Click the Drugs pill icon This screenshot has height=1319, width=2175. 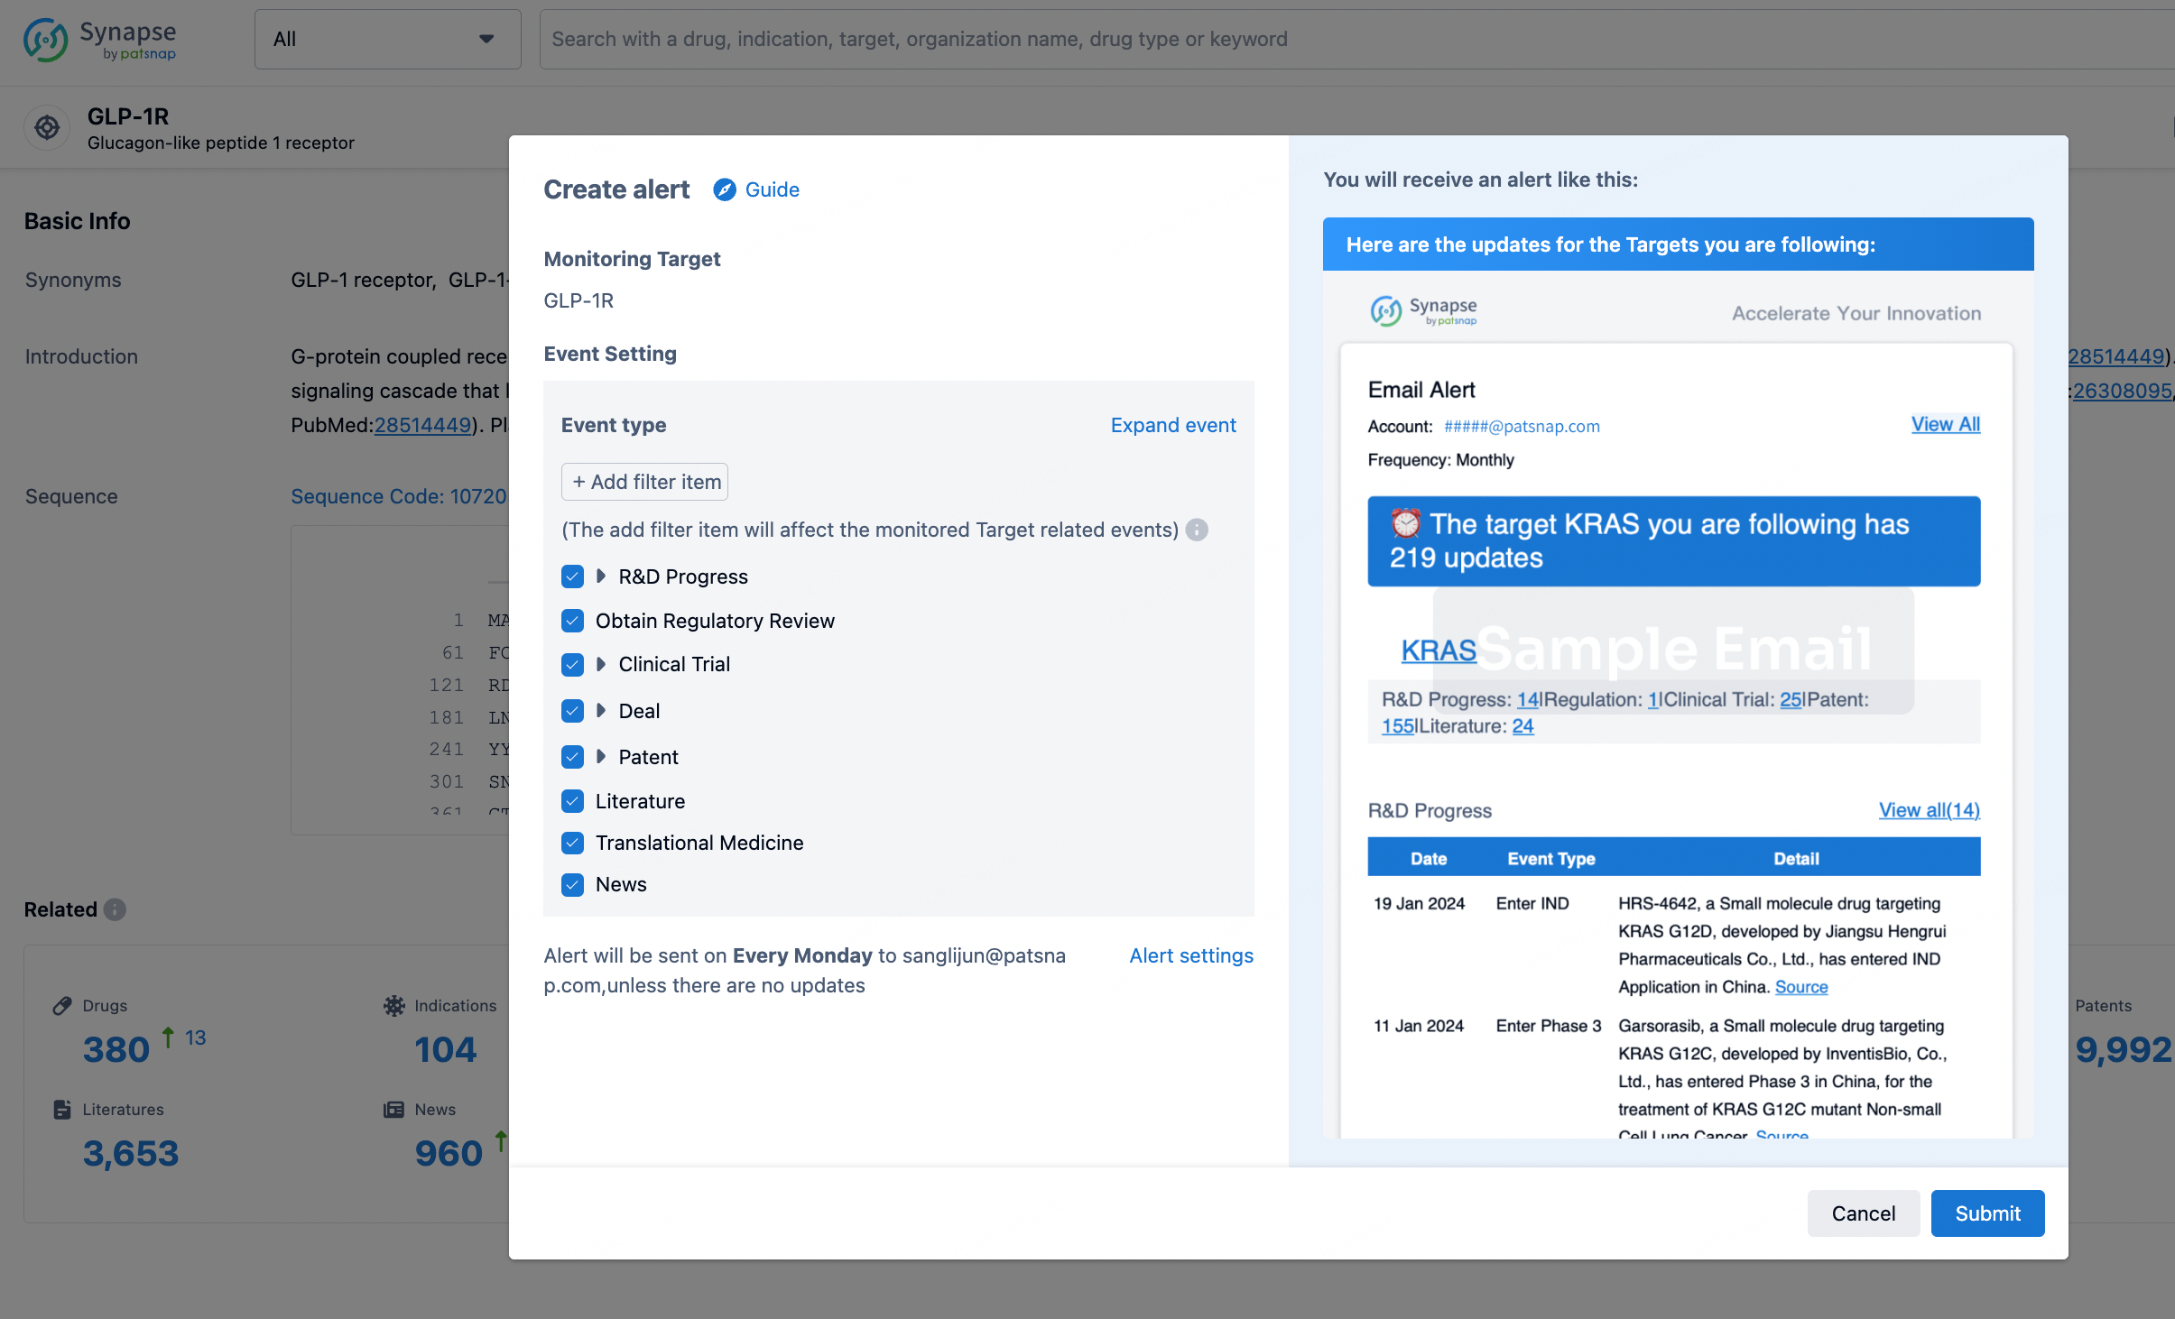tap(62, 1006)
